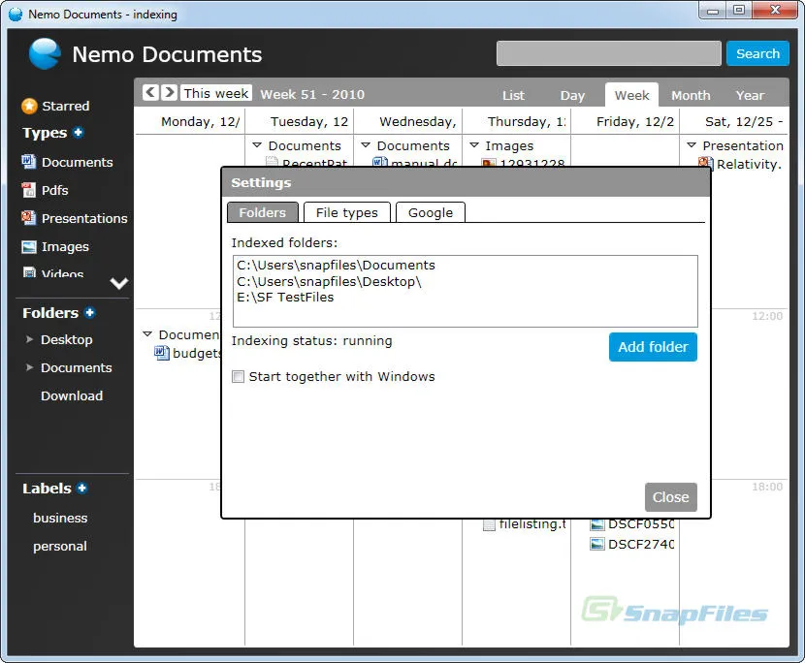
Task: Filter by Pdfs type
Action: (45, 190)
